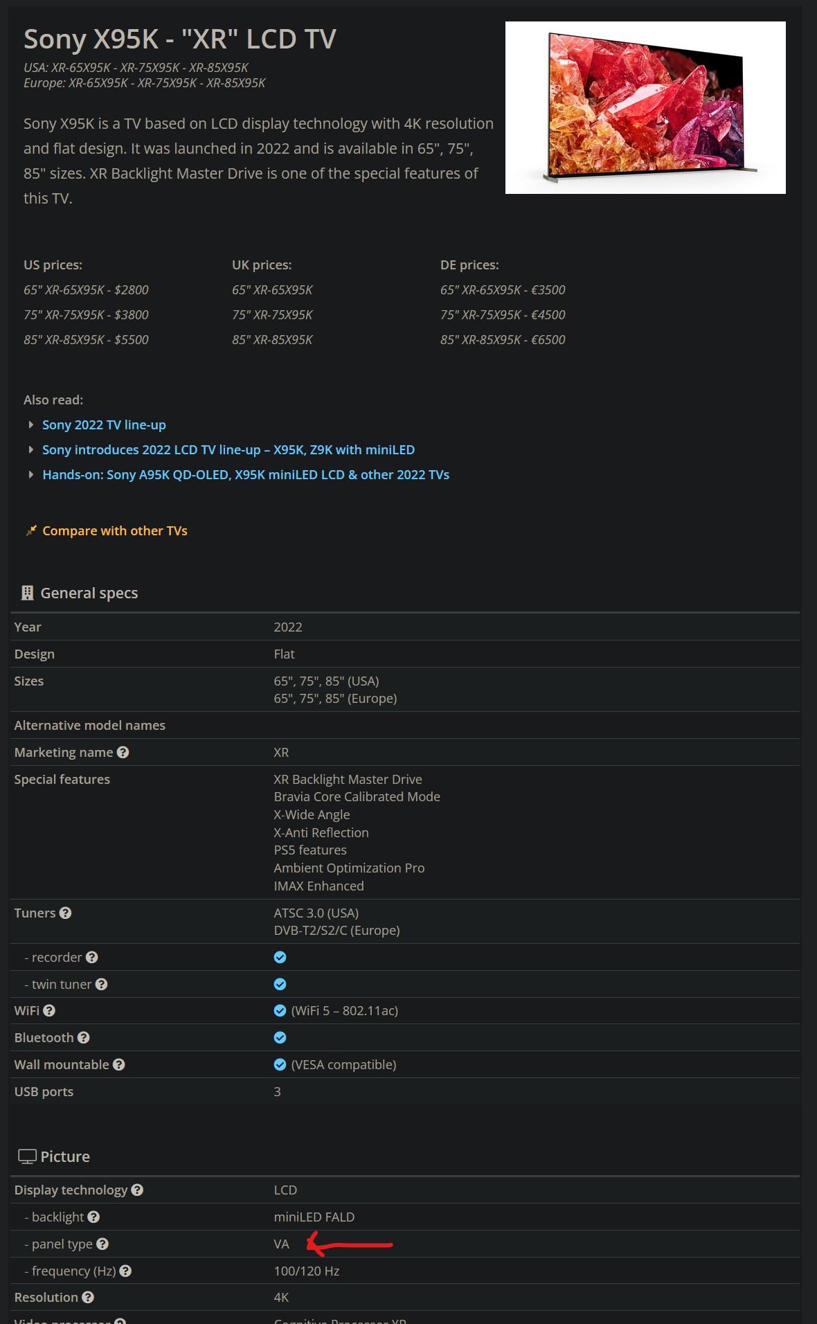Click the Year value 2022
Screen dimensions: 817x1324
[x=288, y=627]
